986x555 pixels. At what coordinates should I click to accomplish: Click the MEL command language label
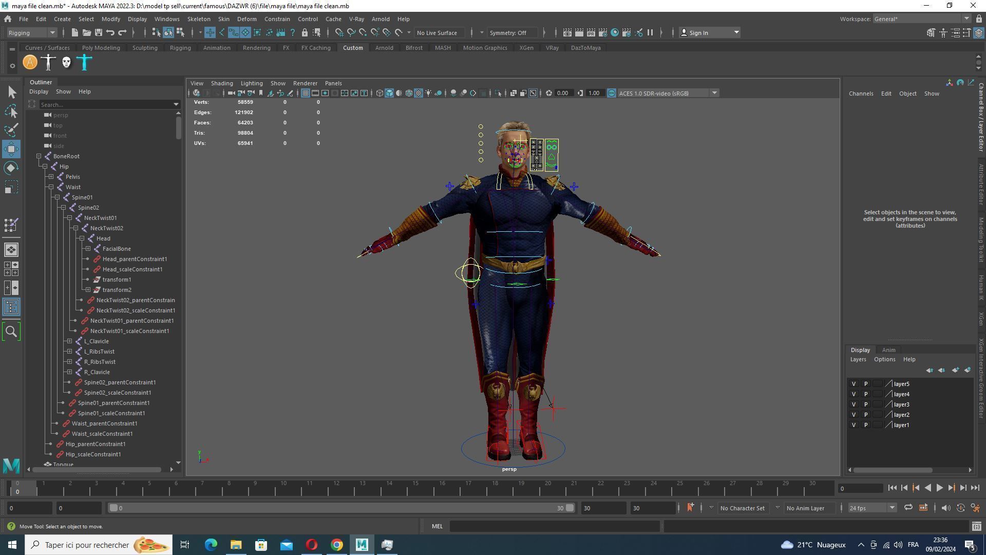[437, 526]
